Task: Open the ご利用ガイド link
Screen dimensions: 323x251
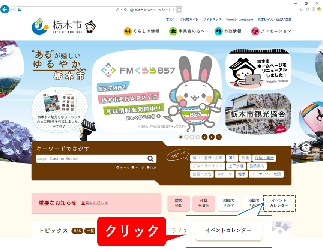Action: pyautogui.click(x=189, y=20)
